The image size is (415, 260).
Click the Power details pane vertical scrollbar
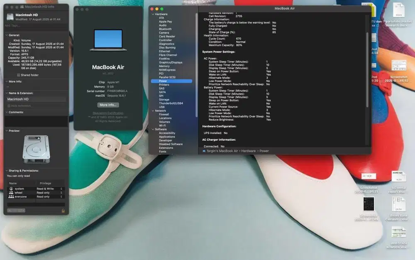[367, 70]
